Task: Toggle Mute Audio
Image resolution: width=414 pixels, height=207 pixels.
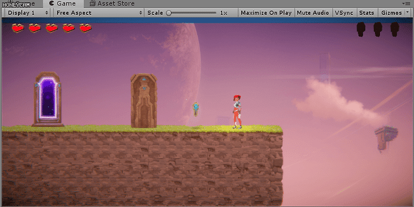Action: point(313,13)
